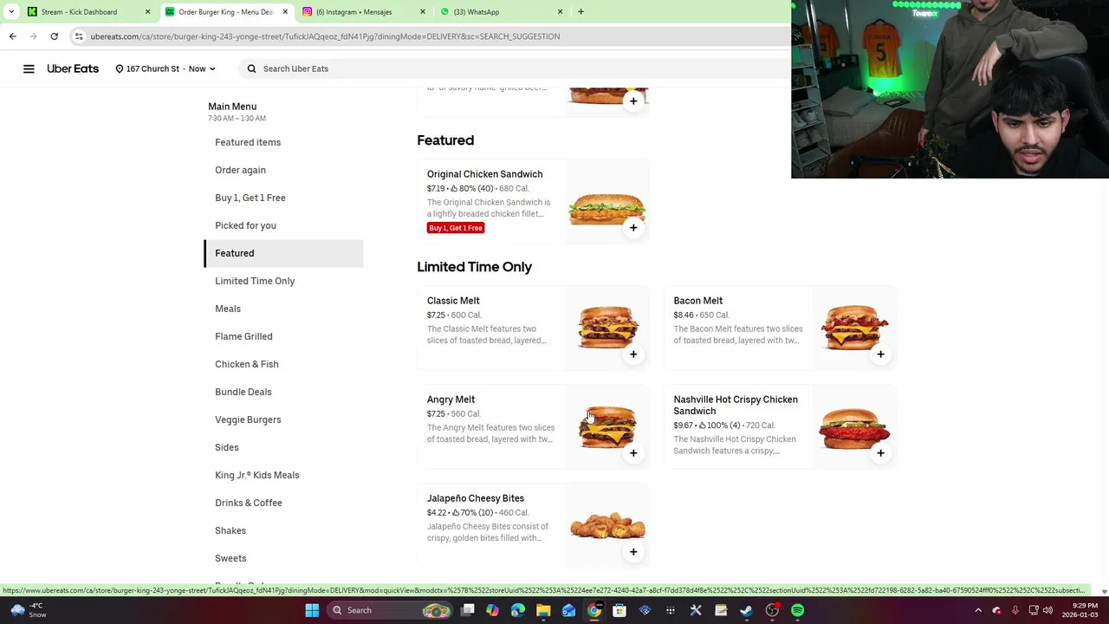
Task: Jump to Limited Time Only in sidebar
Action: click(255, 281)
